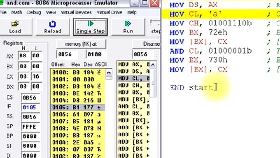Select memory row 010A: 2E 046
This screenshot has height=158, width=280.
78,143
